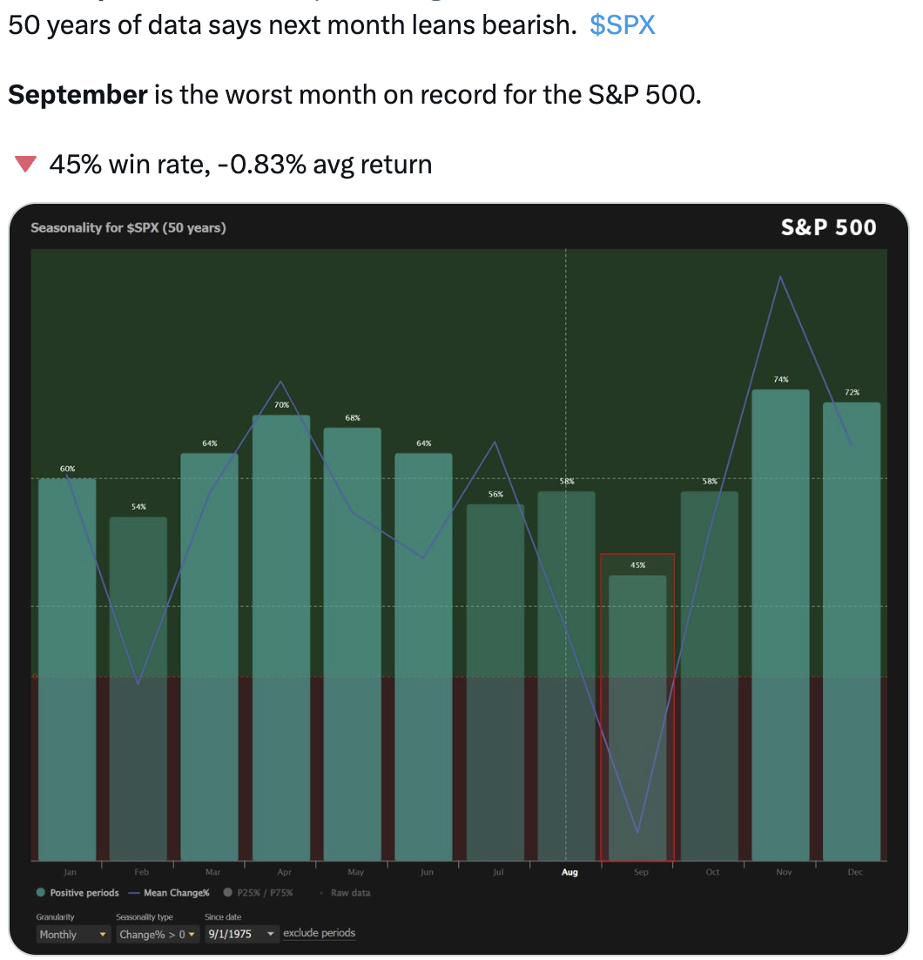The width and height of the screenshot is (923, 960).
Task: Open the Since date 9/1/1975 dropdown
Action: (242, 934)
